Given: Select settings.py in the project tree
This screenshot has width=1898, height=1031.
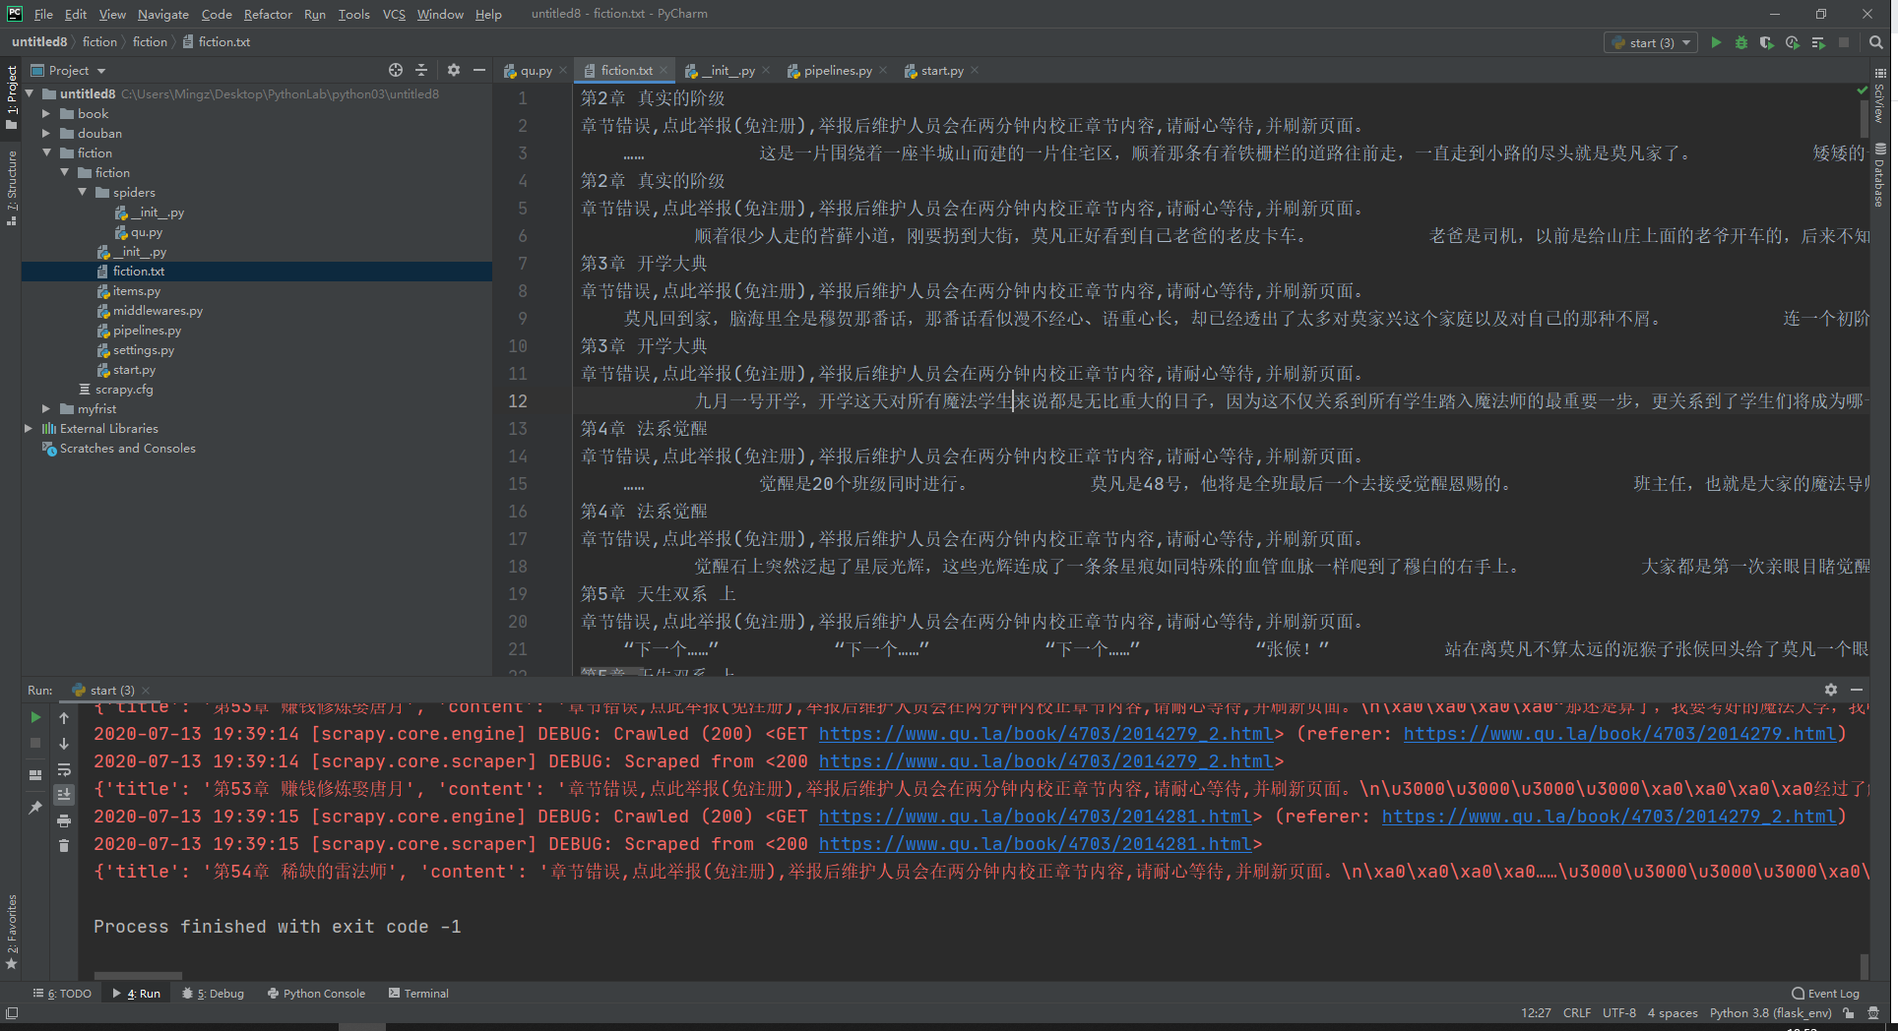Looking at the screenshot, I should point(136,350).
